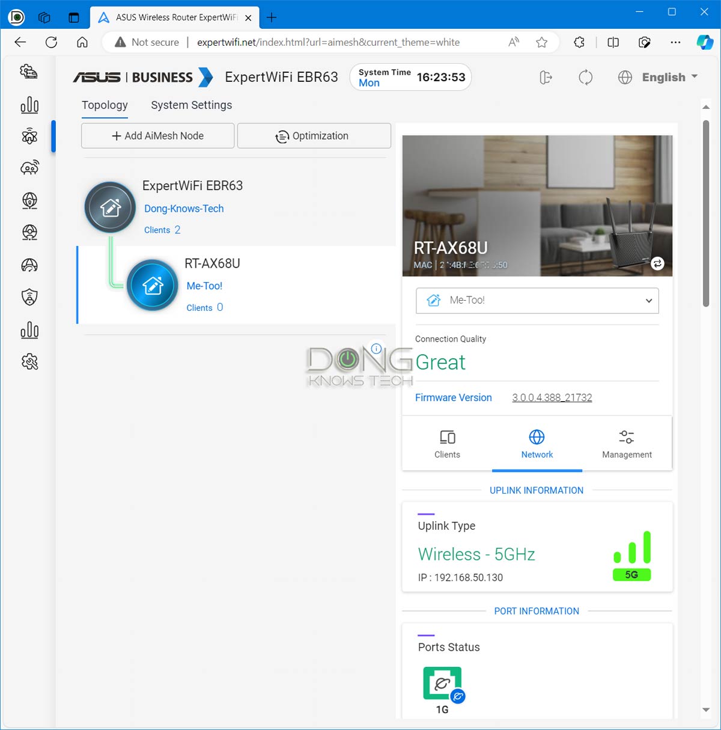Open the English language dropdown
This screenshot has width=721, height=730.
(x=669, y=77)
